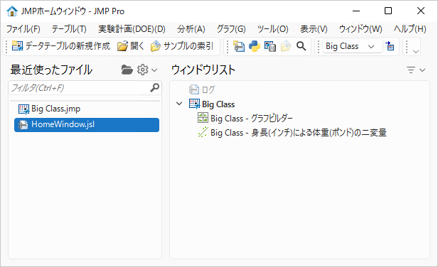Viewport: 438px width, 267px height.
Task: Bring the data table to front icon
Action: point(390,46)
